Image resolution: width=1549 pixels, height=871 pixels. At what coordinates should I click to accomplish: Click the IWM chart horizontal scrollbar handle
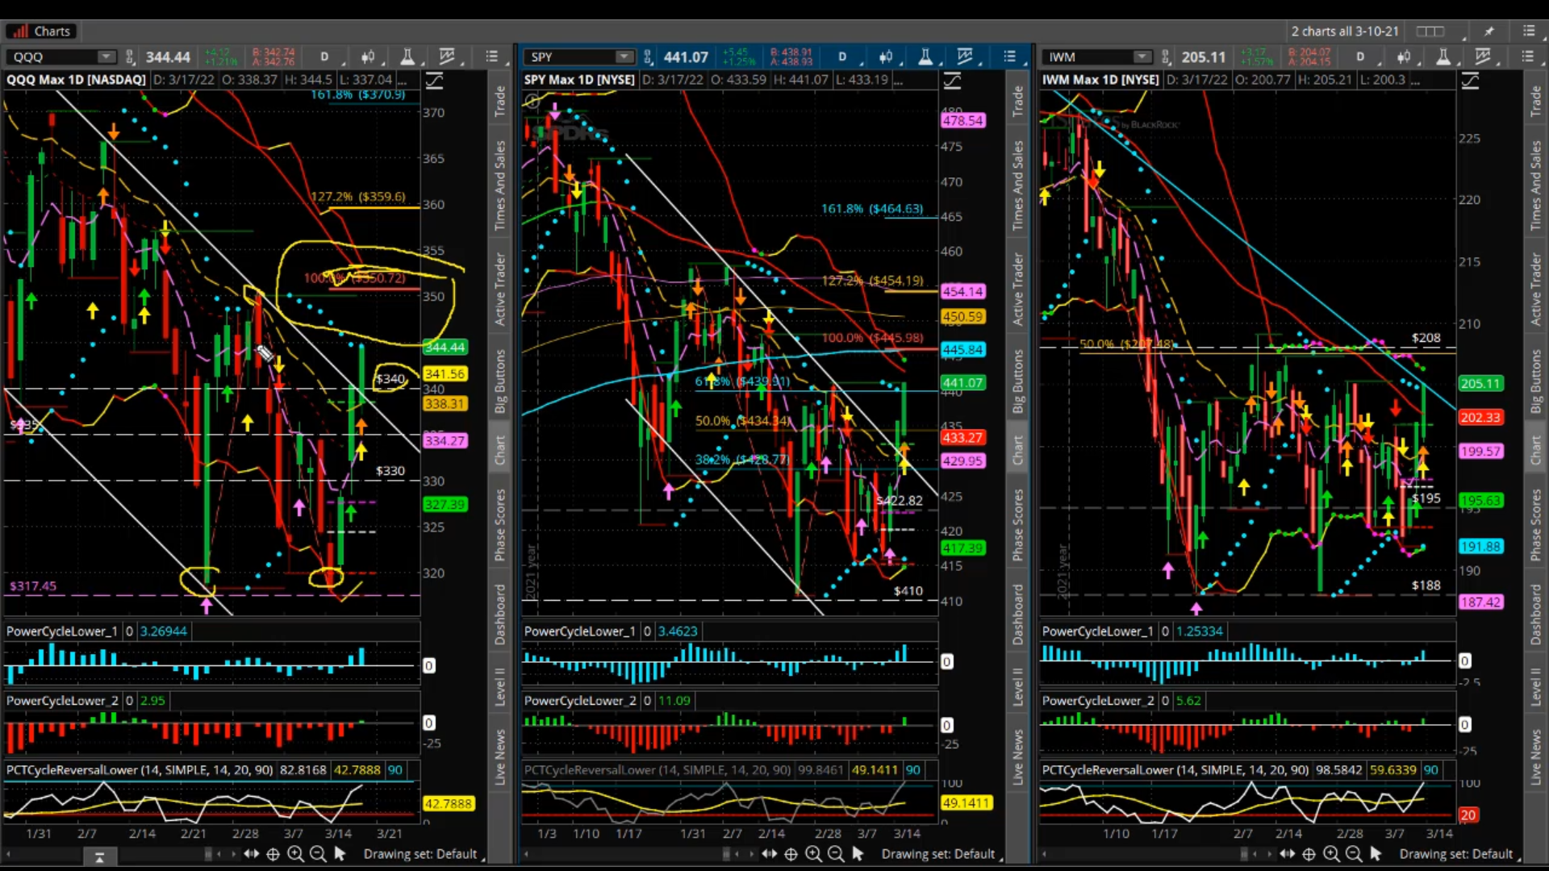pos(1244,854)
